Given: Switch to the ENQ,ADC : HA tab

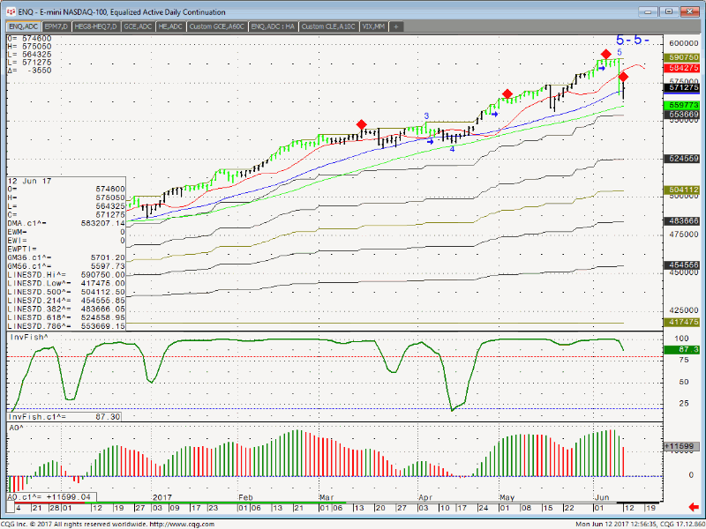Looking at the screenshot, I should [x=273, y=27].
